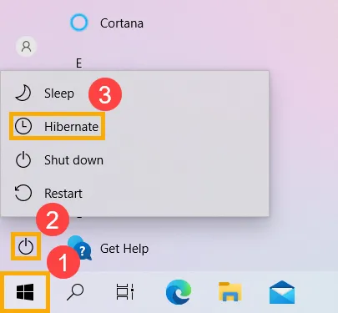
Task: Open Cortana from the app list
Action: tap(107, 23)
